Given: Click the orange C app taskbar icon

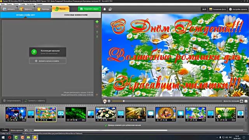Looking at the screenshot, I should (22, 137).
